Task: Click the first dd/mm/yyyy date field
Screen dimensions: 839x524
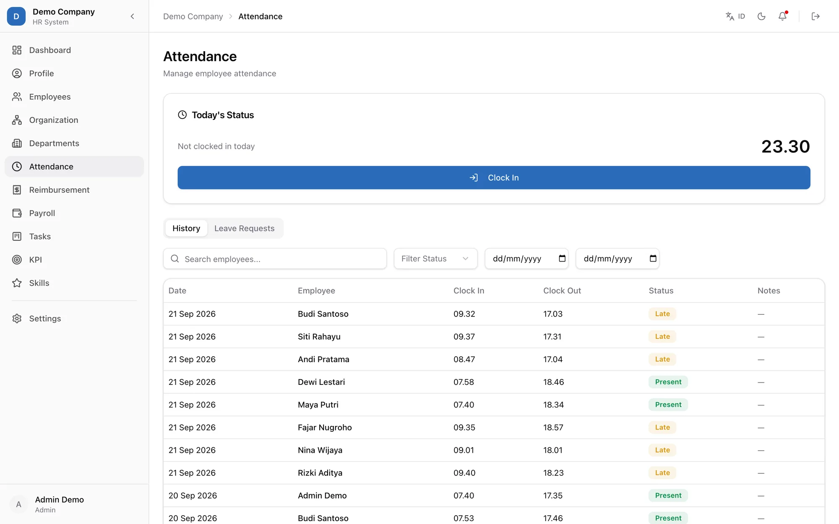Action: [x=526, y=259]
